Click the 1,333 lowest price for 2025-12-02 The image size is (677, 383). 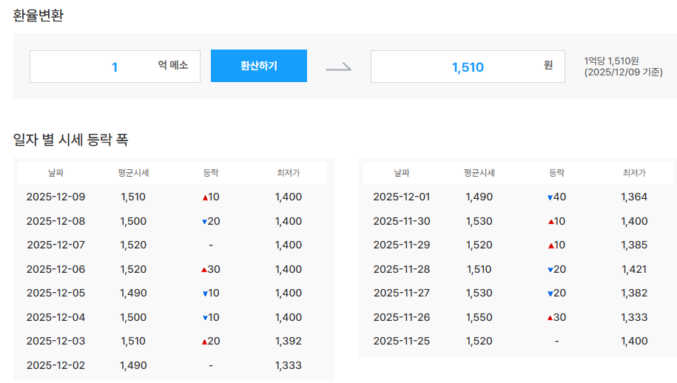[x=289, y=366]
